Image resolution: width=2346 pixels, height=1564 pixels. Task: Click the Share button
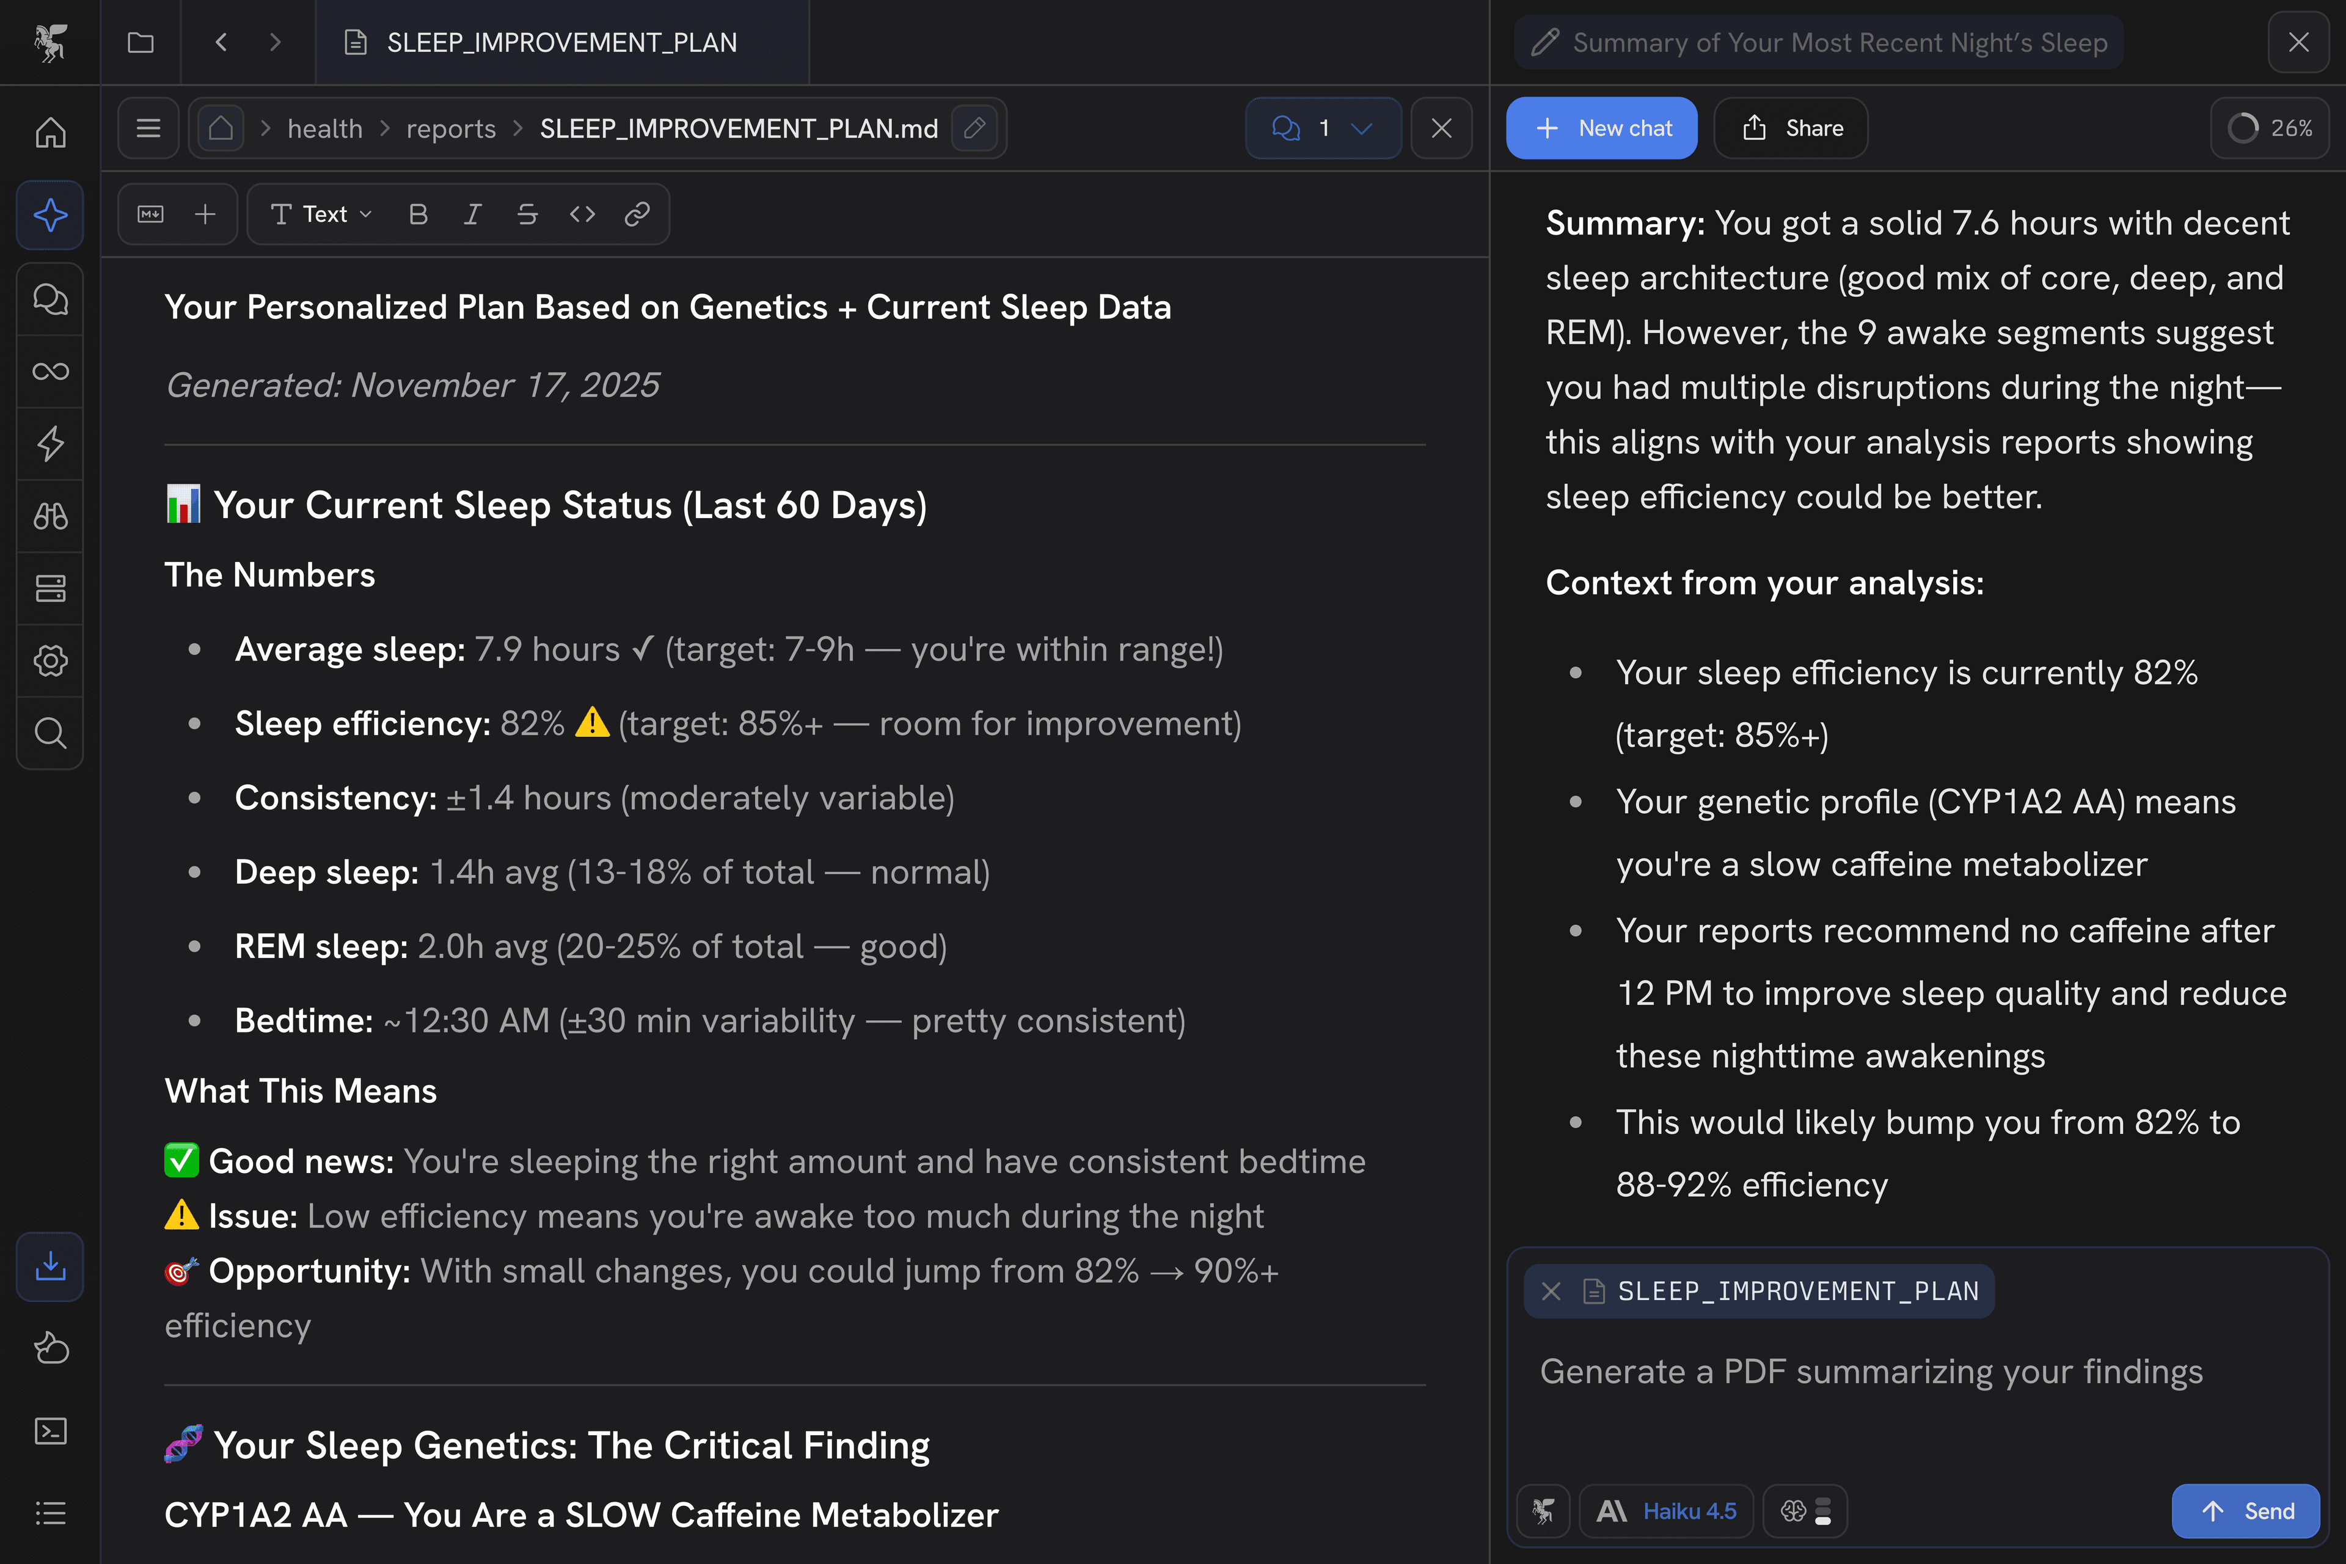(1791, 128)
